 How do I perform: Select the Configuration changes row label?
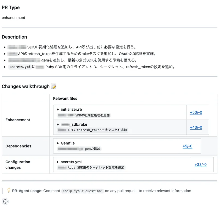[18, 165]
